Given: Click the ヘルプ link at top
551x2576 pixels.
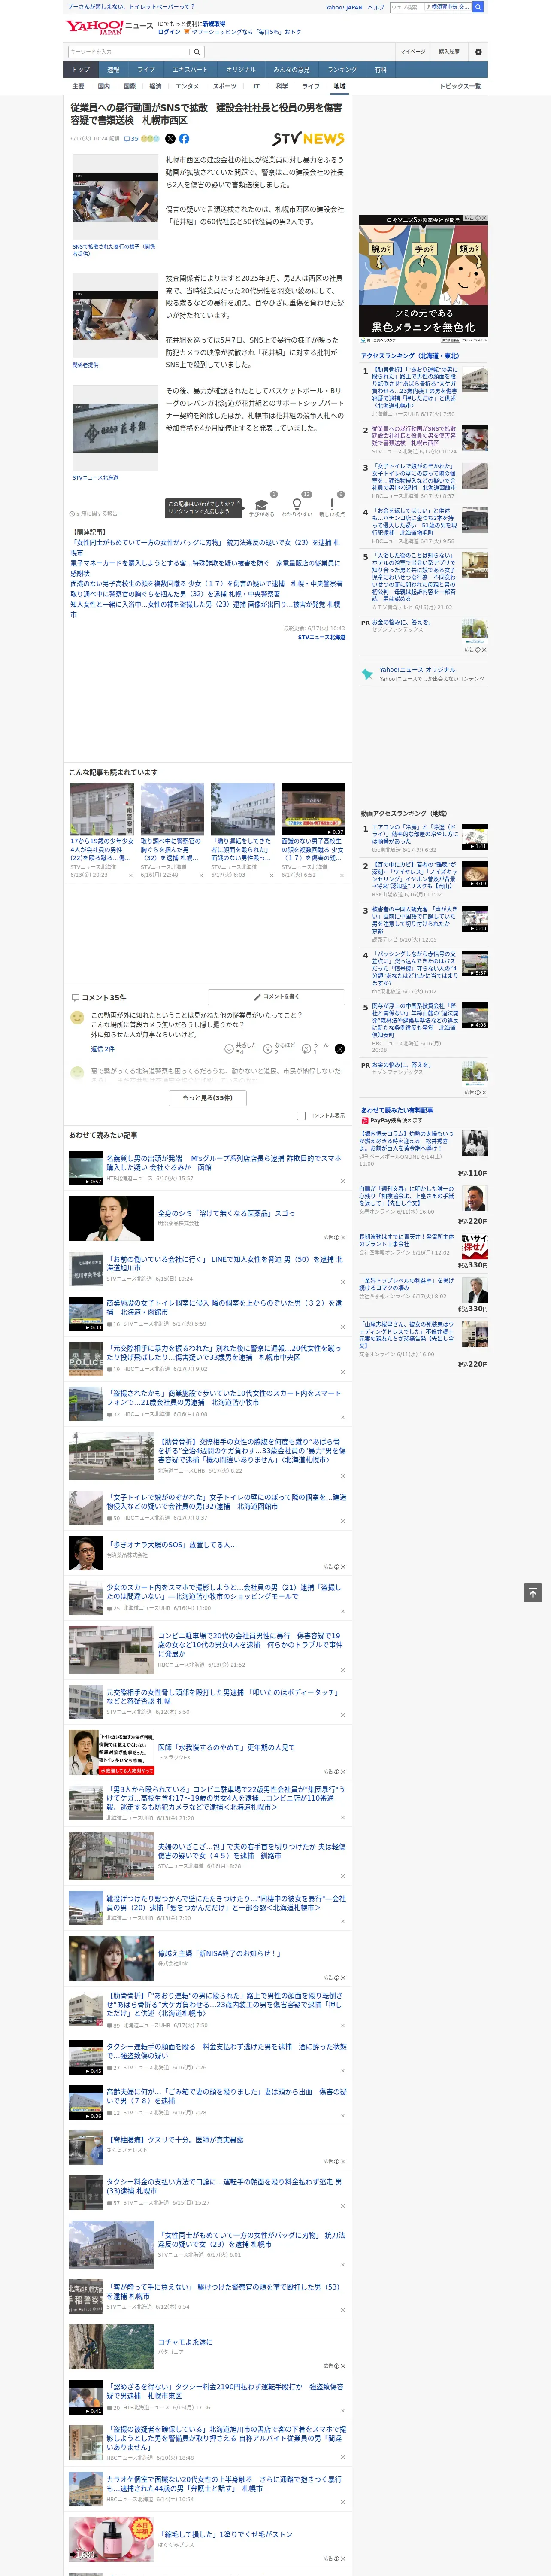Looking at the screenshot, I should tap(376, 7).
